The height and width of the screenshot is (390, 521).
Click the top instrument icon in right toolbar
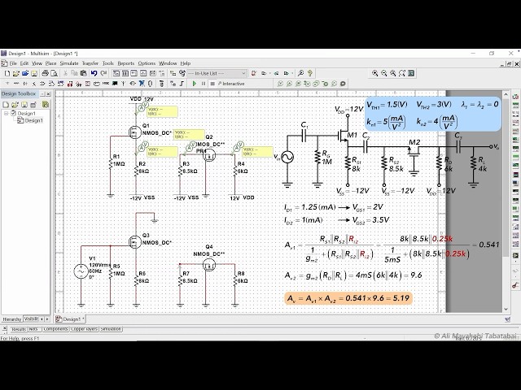coord(515,97)
